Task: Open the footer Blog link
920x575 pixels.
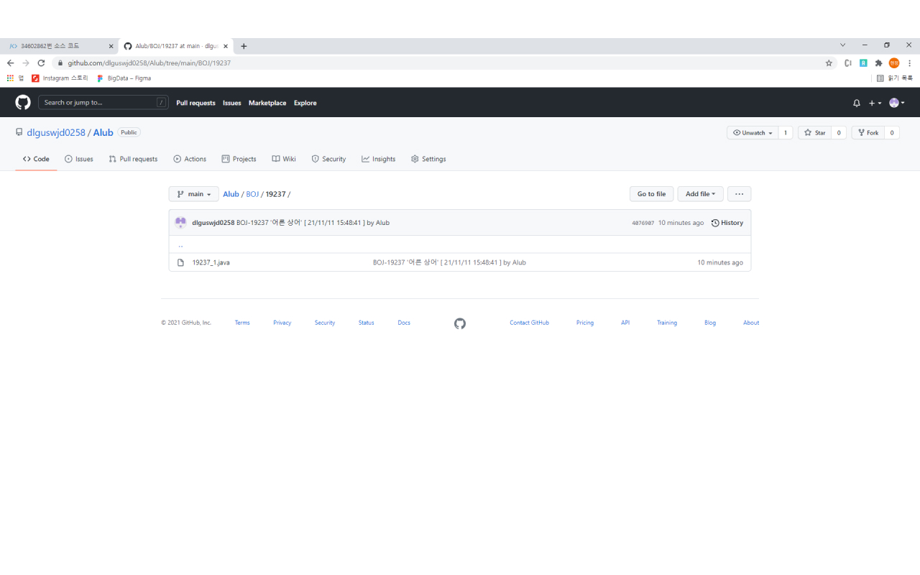Action: (710, 323)
